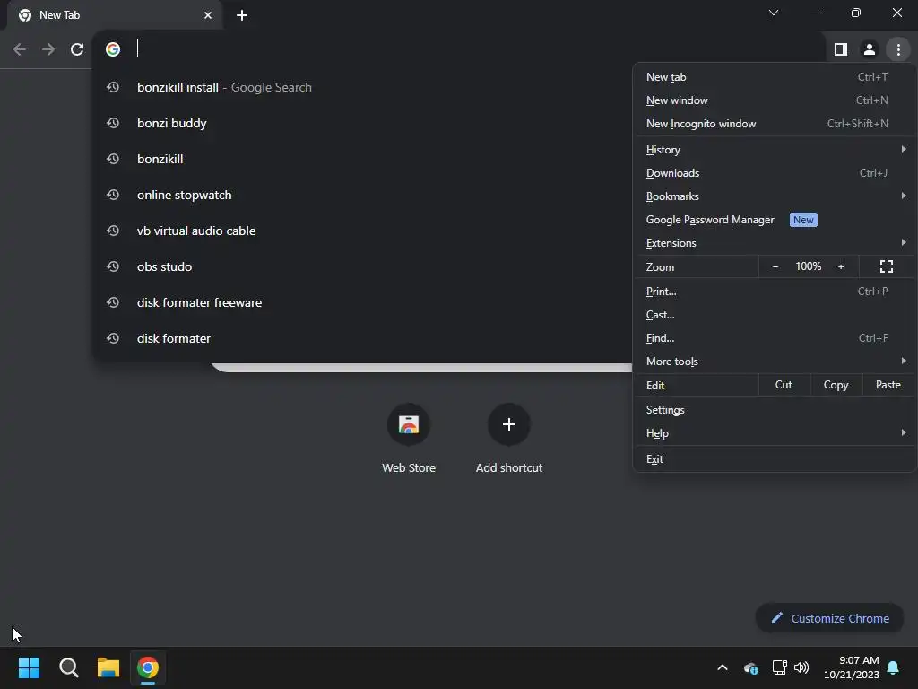918x689 pixels.
Task: Expand the Help submenu
Action: (775, 433)
